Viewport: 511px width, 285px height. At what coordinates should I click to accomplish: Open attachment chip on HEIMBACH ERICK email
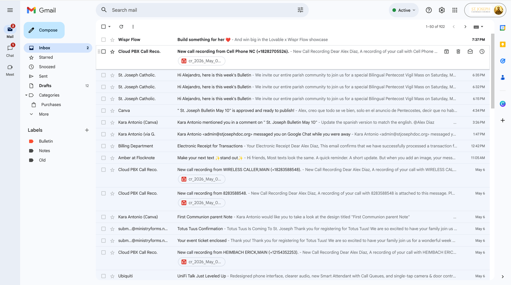click(202, 262)
